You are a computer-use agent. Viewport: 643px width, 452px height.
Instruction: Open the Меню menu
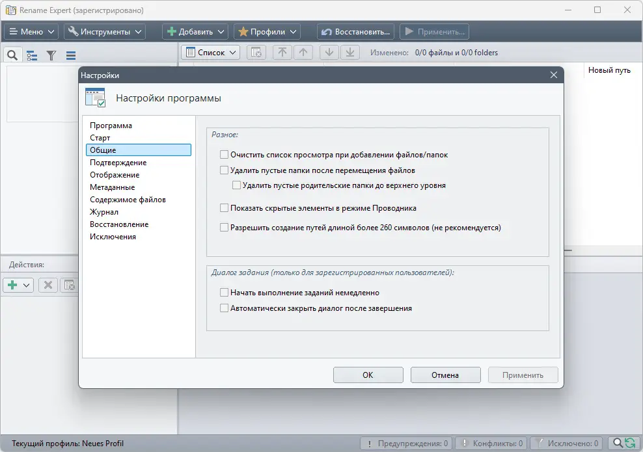pos(30,31)
